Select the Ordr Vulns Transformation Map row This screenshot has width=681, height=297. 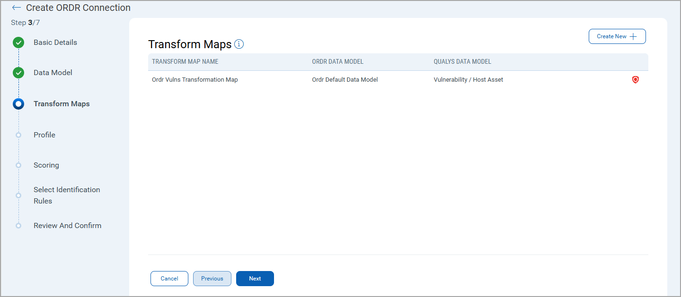[195, 80]
